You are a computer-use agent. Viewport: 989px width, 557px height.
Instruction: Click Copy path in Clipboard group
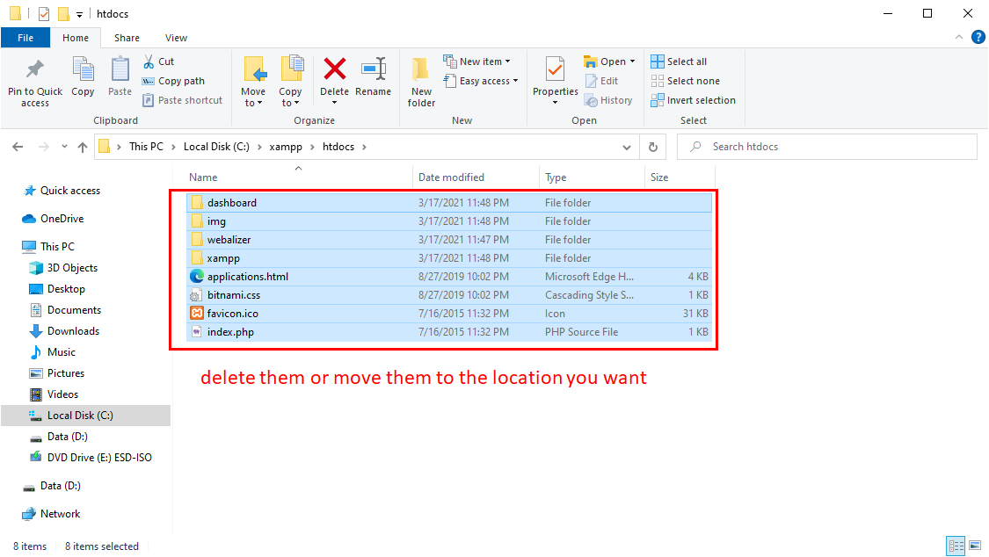(173, 81)
